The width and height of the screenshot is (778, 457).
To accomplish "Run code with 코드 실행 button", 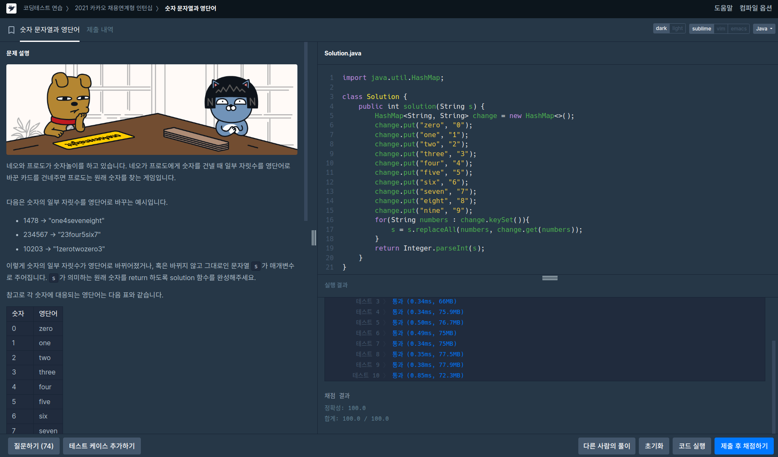I will pos(692,446).
